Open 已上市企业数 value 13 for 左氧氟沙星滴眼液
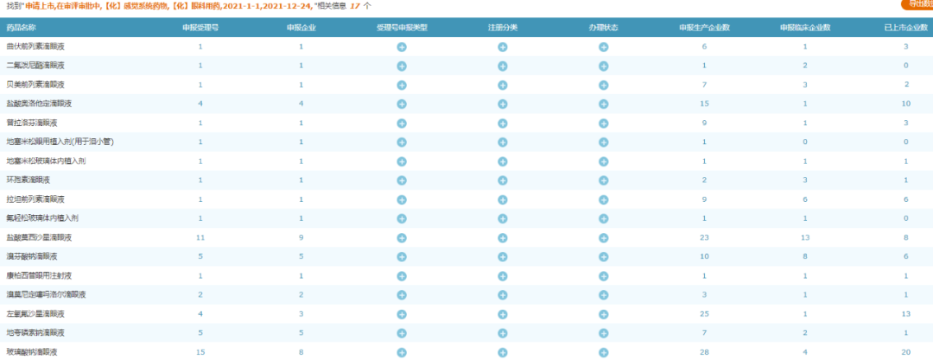The width and height of the screenshot is (933, 360). pos(906,313)
